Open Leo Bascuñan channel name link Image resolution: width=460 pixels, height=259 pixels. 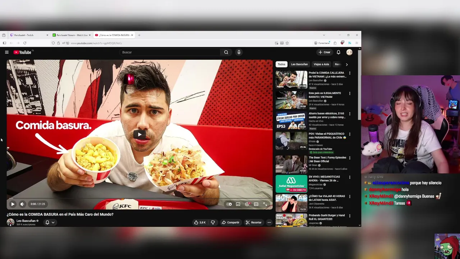[x=26, y=221]
